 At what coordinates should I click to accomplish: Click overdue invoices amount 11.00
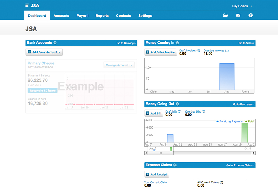click(208, 53)
